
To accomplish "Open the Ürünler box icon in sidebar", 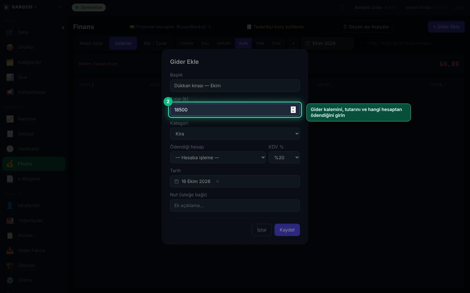I will (10, 47).
